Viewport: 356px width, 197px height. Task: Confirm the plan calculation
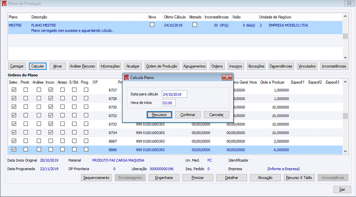pyautogui.click(x=188, y=114)
